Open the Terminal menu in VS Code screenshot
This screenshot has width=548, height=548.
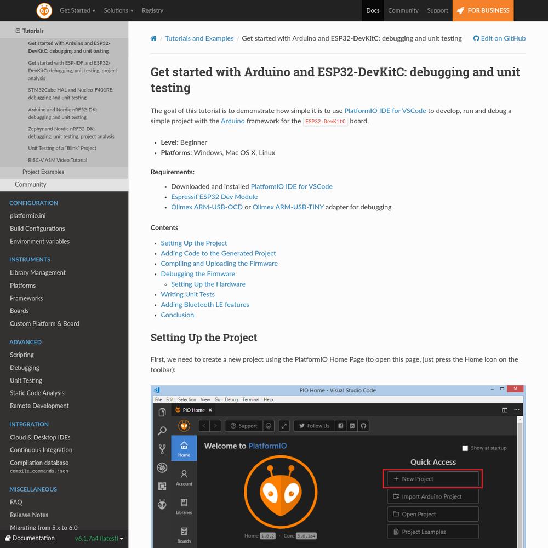coord(250,399)
